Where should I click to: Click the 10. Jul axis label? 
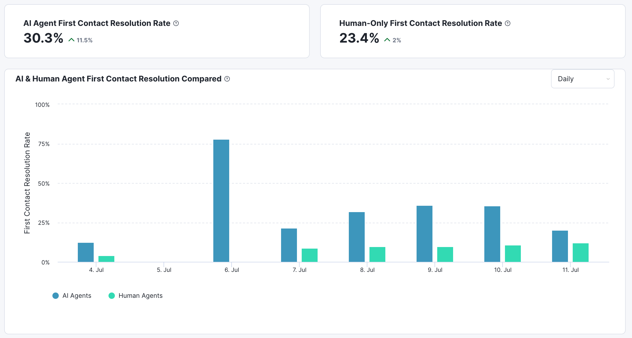(503, 270)
